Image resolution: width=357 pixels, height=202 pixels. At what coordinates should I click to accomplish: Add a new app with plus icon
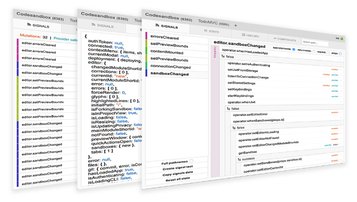click(x=235, y=25)
